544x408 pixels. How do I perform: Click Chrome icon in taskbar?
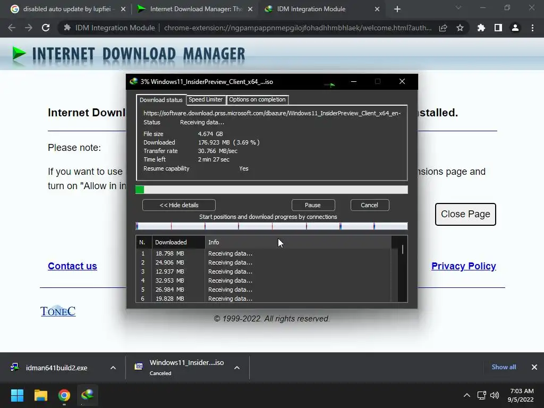click(x=64, y=395)
